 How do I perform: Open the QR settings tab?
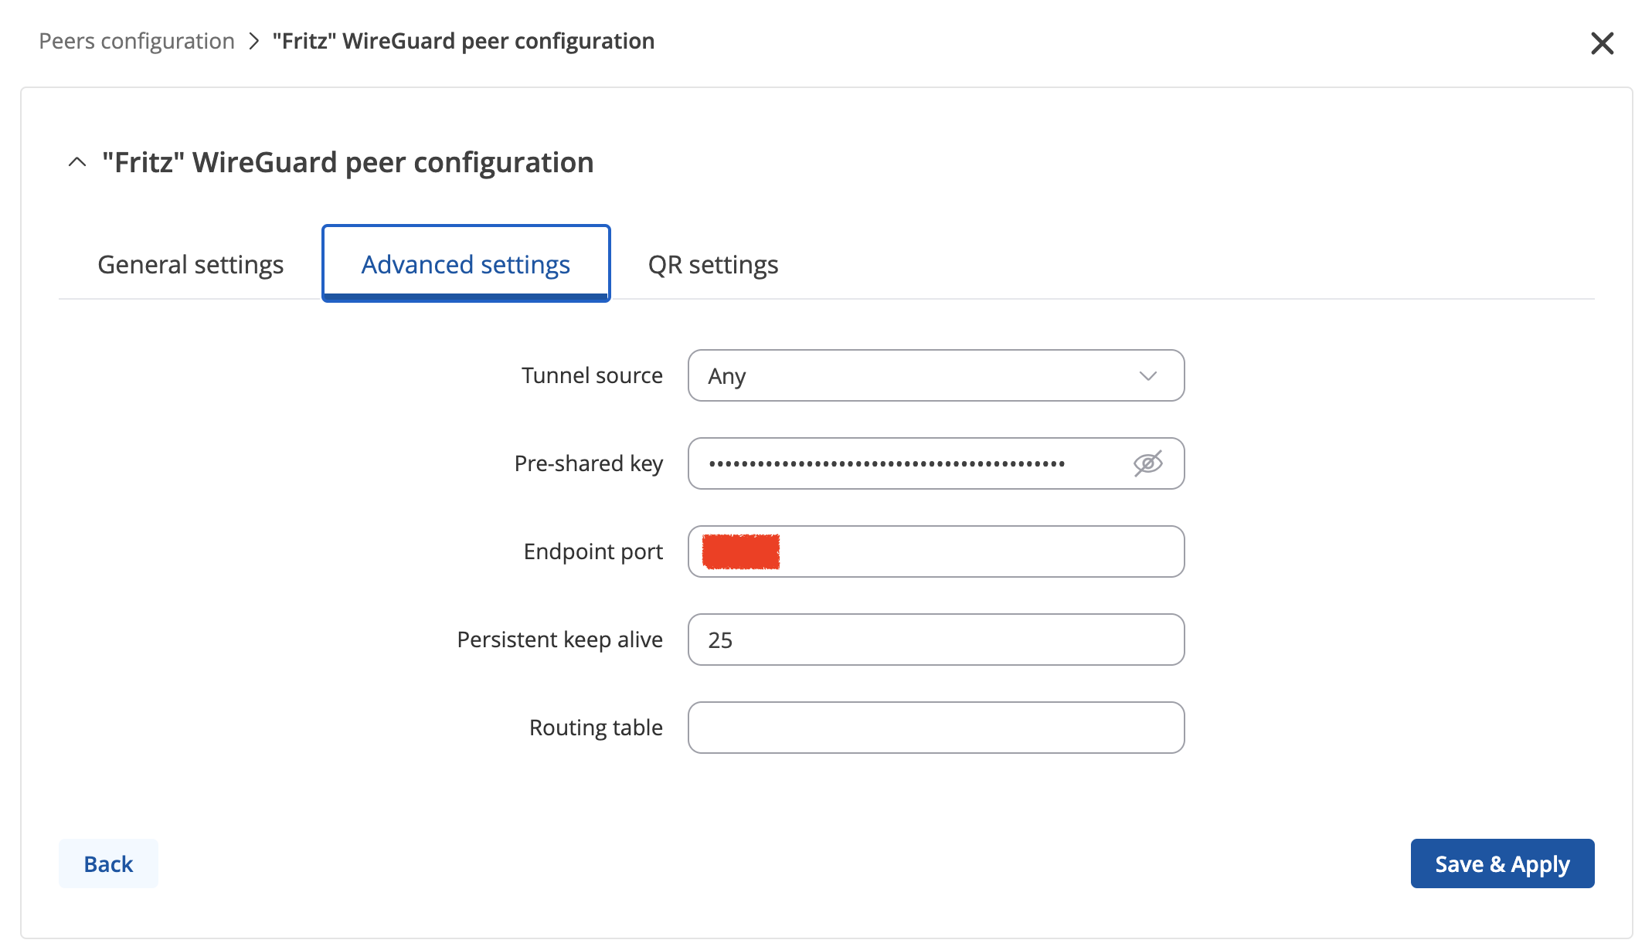pyautogui.click(x=713, y=264)
